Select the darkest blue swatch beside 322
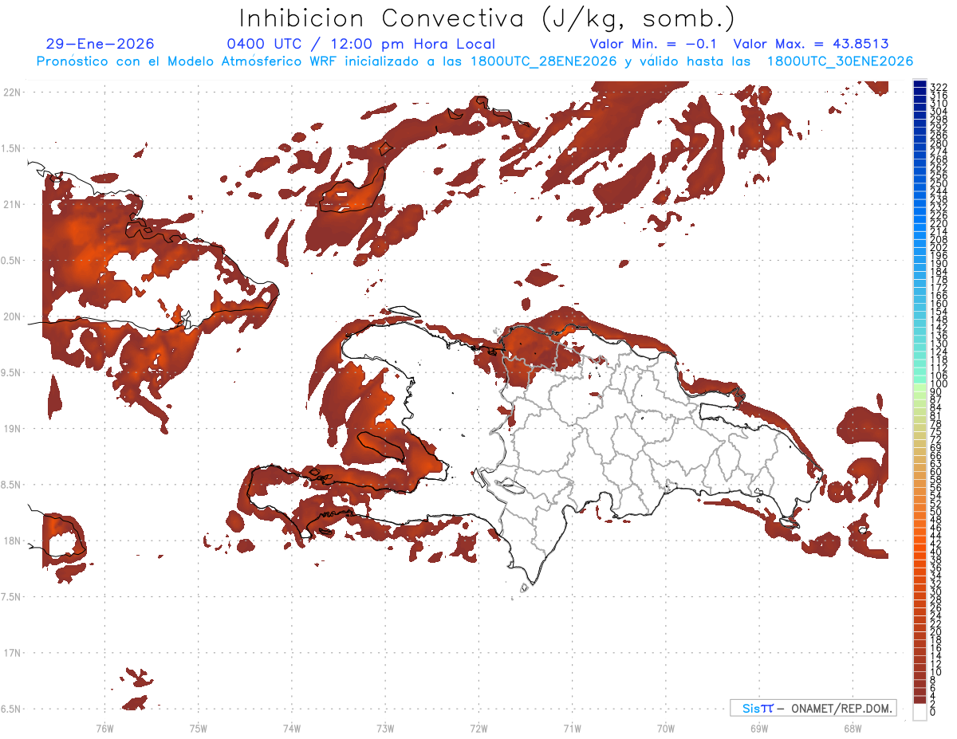This screenshot has width=957, height=739. 920,84
